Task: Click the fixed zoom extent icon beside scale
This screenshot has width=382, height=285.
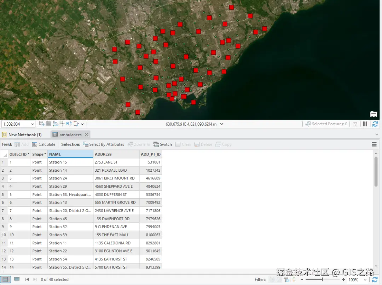Action: coord(42,124)
